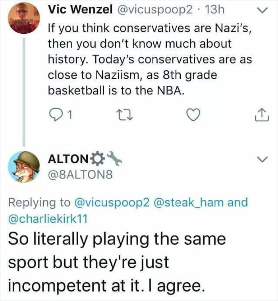Screen dimensions: 278x301
Task: Expand the options chevron on Vic's tweet
Action: coord(263,10)
